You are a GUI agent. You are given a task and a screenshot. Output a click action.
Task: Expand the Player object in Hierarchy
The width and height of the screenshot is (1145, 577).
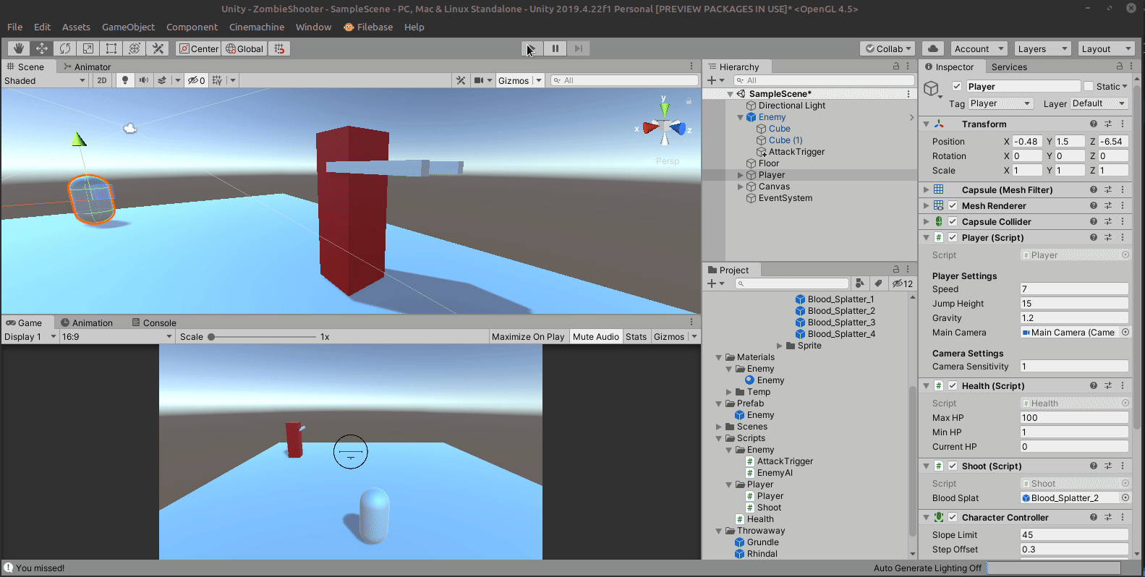pyautogui.click(x=740, y=175)
